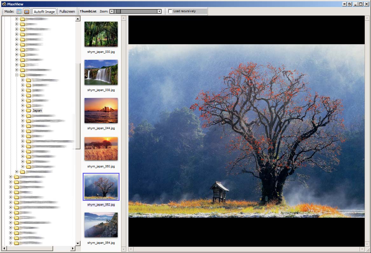The height and width of the screenshot is (253, 371).
Task: Click the Autofit Image button
Action: (44, 11)
